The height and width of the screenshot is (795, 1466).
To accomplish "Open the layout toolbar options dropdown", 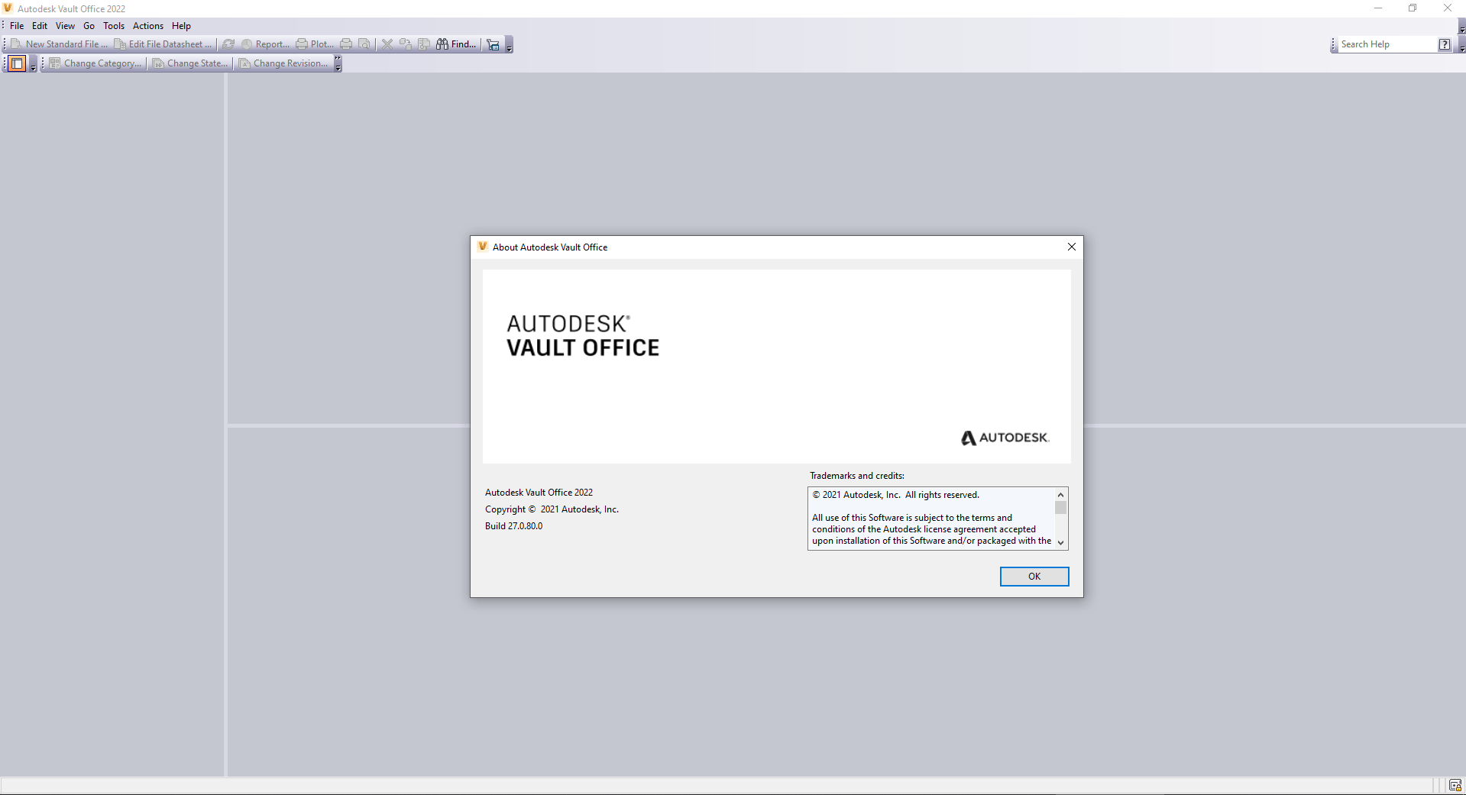I will (x=33, y=63).
